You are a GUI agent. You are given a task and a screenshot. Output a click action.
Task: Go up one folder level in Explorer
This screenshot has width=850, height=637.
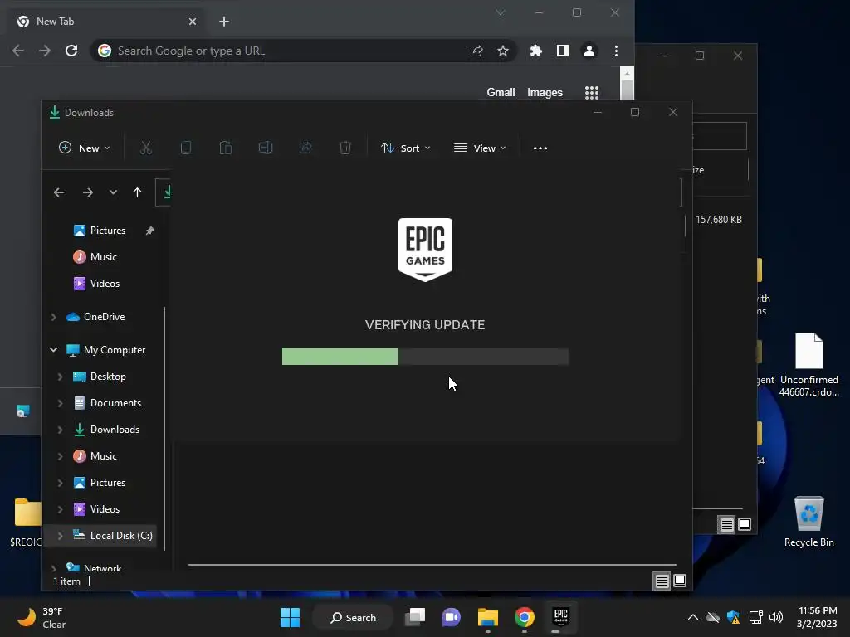pos(137,192)
